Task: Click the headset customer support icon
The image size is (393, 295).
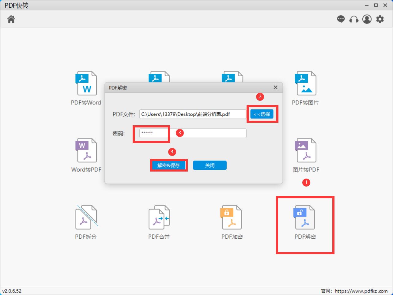Action: point(354,19)
